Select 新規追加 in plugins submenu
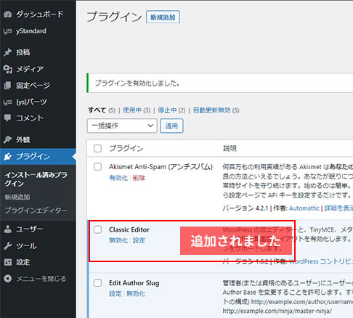 tap(17, 197)
